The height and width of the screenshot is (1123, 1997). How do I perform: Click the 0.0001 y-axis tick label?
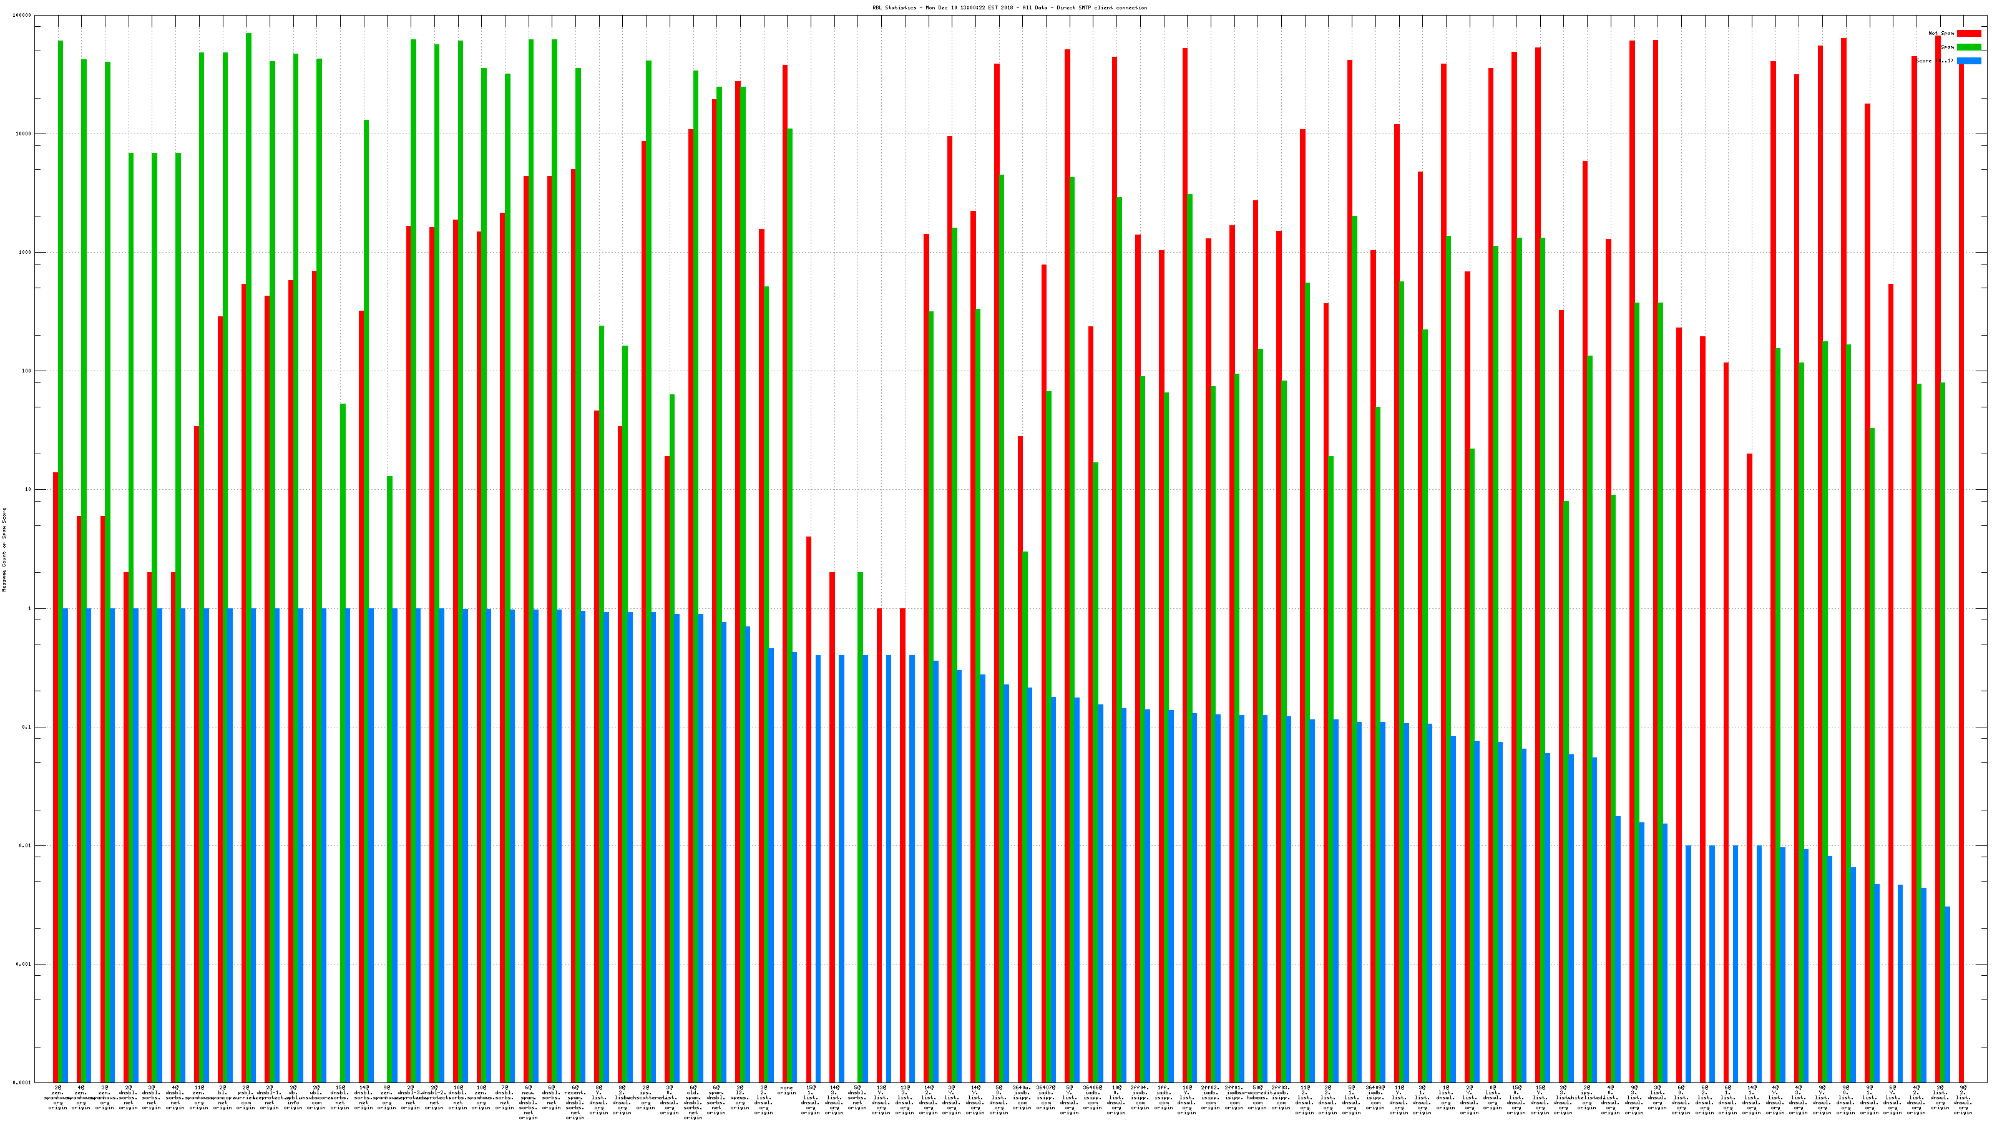[22, 1082]
